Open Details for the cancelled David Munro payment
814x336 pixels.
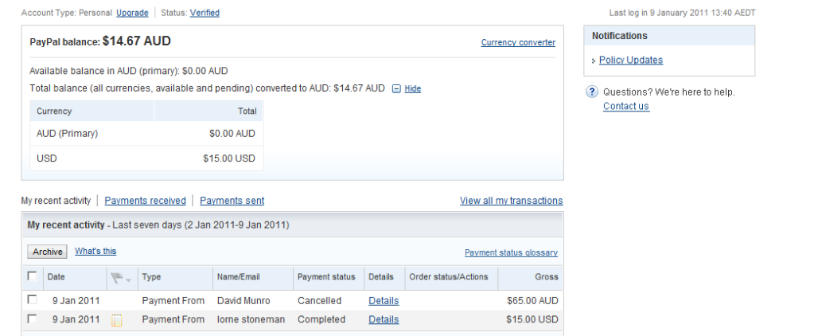[384, 301]
